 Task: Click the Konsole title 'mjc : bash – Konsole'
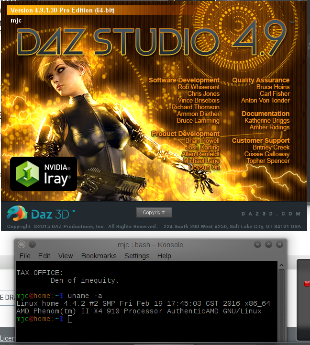[150, 245]
